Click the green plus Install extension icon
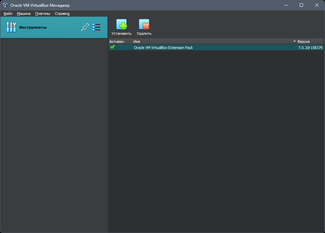This screenshot has width=325, height=233. [x=122, y=24]
